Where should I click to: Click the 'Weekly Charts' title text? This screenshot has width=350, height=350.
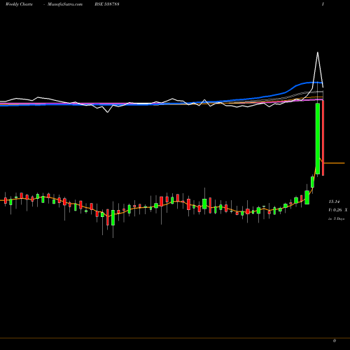coord(19,4)
